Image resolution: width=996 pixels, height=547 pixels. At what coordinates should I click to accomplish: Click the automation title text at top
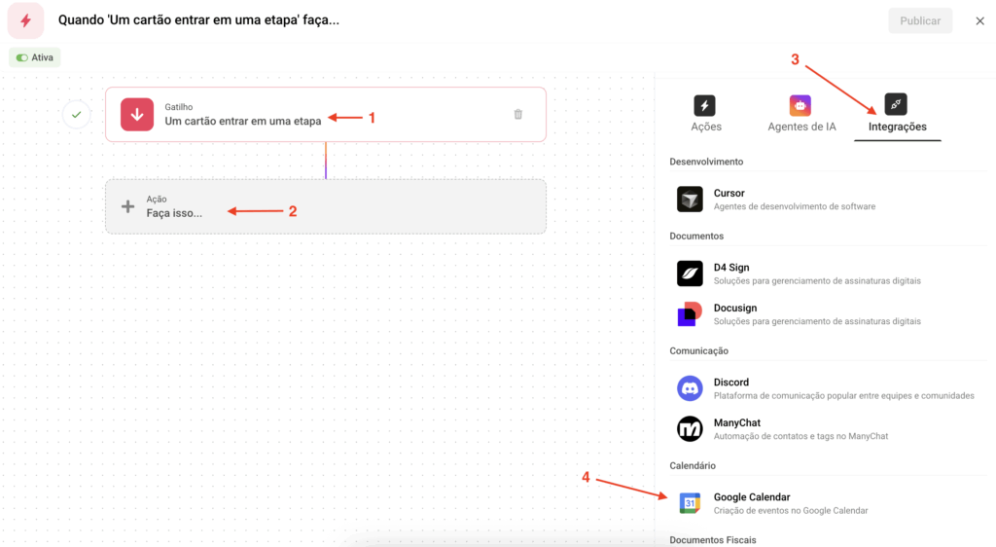point(199,20)
